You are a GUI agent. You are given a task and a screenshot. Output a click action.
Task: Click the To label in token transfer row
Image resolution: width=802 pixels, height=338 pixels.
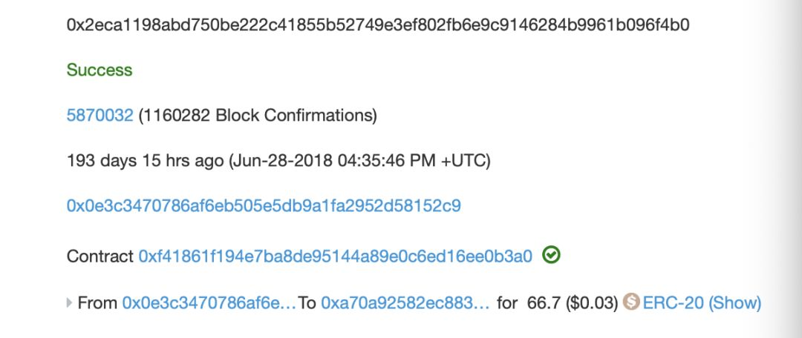(307, 303)
